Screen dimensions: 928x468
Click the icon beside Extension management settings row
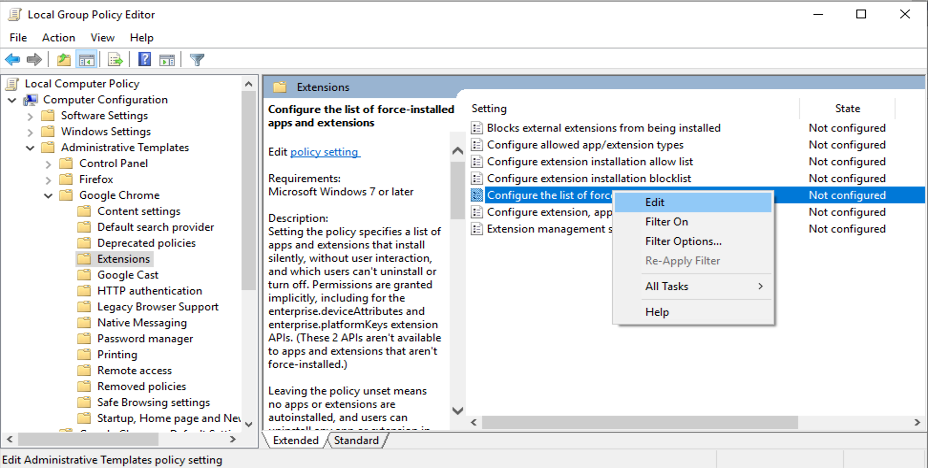(476, 229)
